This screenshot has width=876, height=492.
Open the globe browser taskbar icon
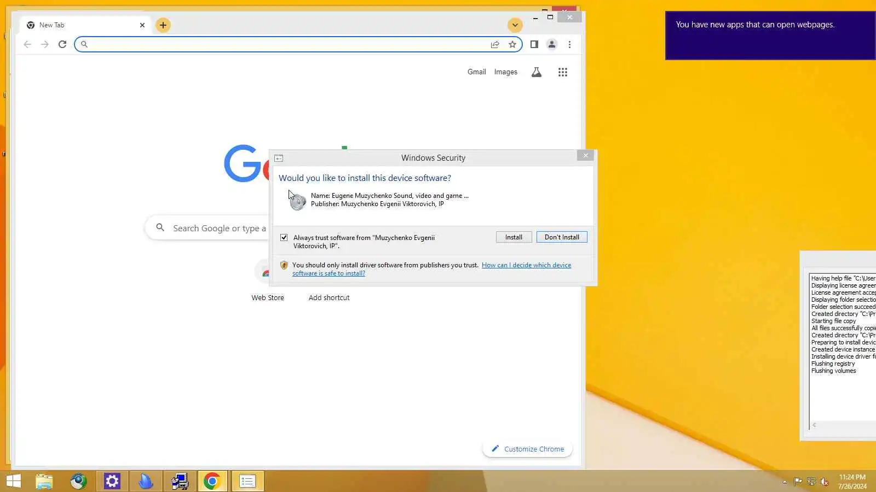[78, 481]
